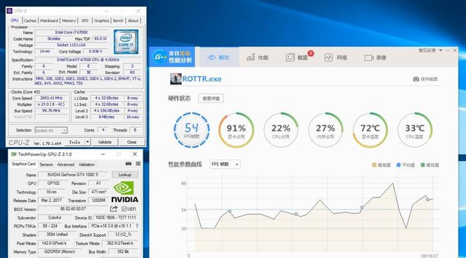Screen dimensions: 466x258
Task: Click the red notification badge on 截图
Action: click(310, 54)
